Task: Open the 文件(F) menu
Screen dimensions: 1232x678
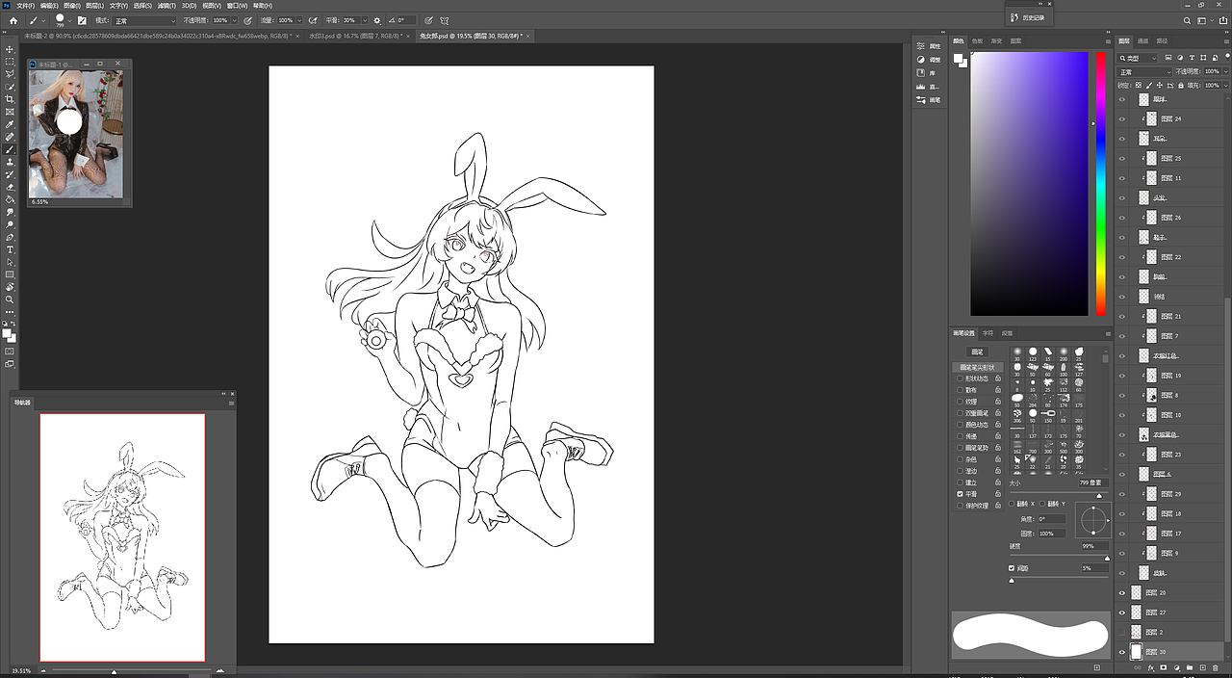Action: pos(25,5)
